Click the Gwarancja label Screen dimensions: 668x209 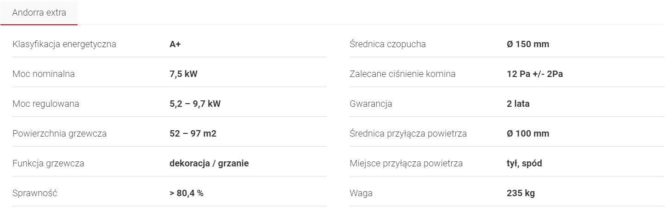(x=371, y=104)
